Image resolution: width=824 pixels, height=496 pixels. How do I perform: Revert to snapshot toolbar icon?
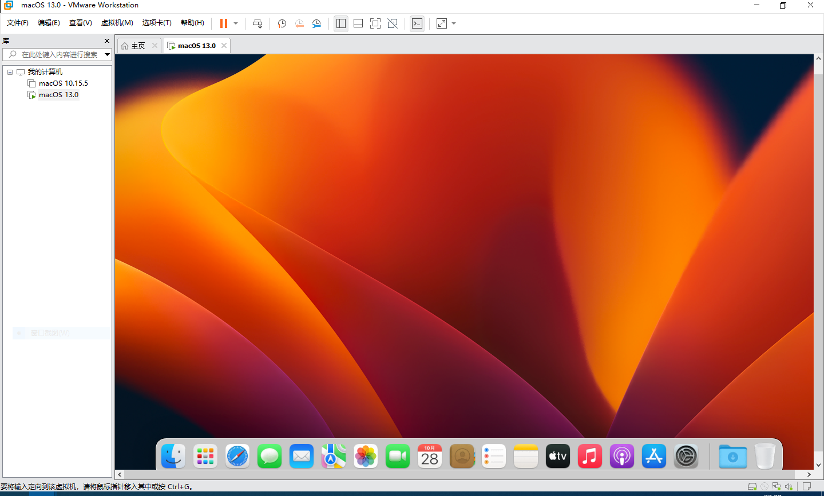pos(299,23)
